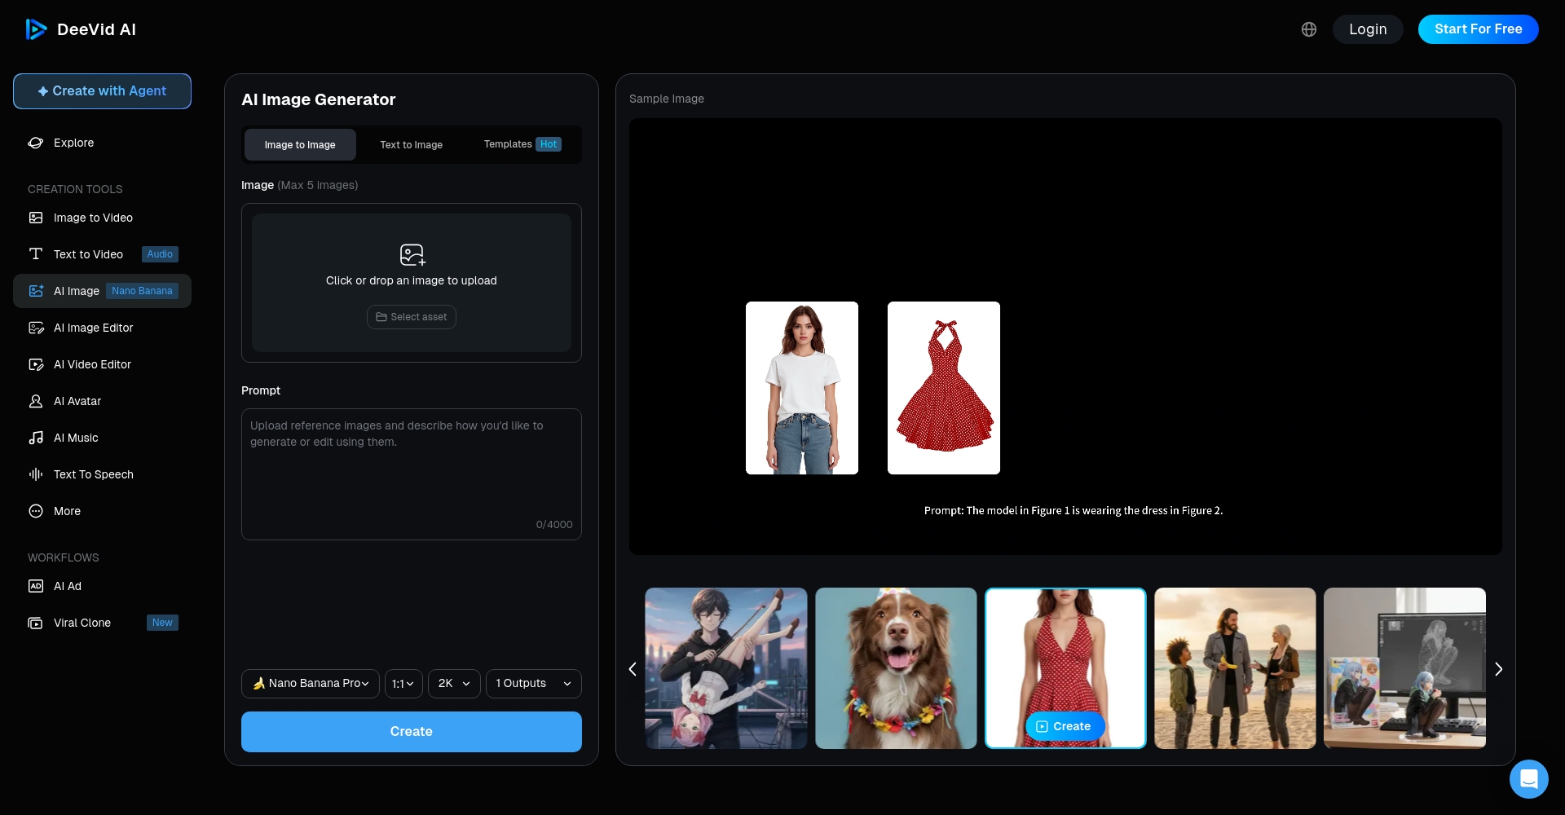Click the image upload icon
This screenshot has width=1565, height=815.
point(412,255)
